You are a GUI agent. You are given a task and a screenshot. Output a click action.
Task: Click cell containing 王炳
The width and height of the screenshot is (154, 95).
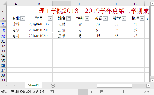coord(62,30)
